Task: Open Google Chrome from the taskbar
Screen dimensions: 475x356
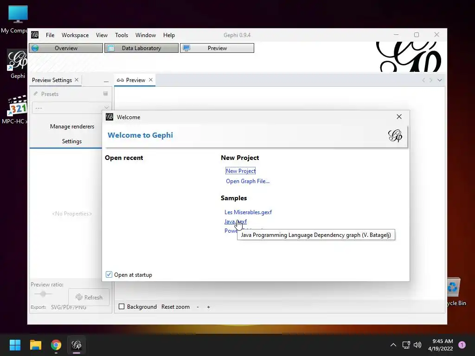Action: 56,344
